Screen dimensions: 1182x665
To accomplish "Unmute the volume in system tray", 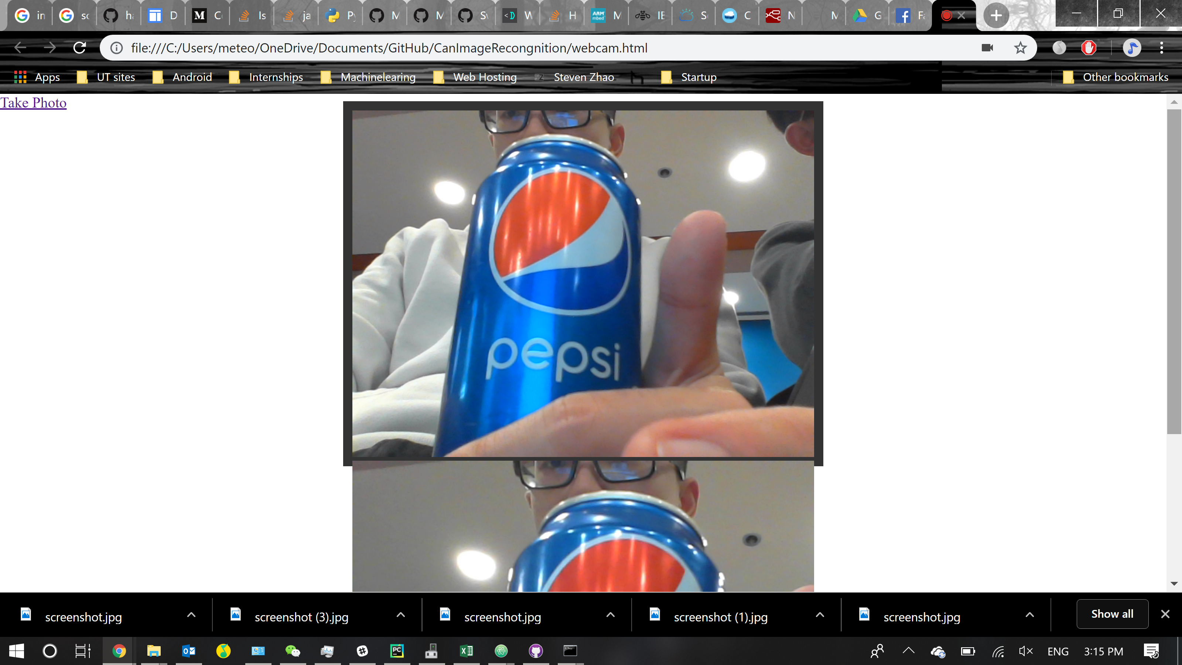I will tap(1025, 651).
